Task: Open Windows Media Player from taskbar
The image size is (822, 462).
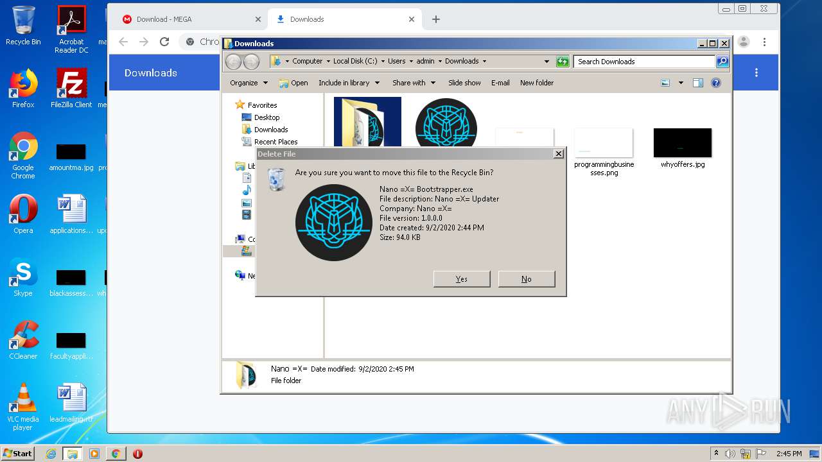Action: pyautogui.click(x=94, y=454)
